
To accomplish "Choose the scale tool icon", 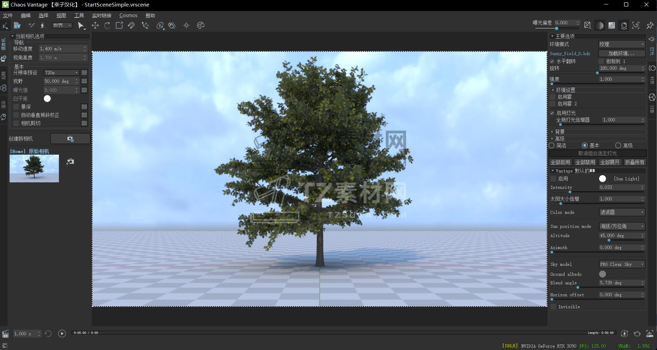I will (119, 25).
